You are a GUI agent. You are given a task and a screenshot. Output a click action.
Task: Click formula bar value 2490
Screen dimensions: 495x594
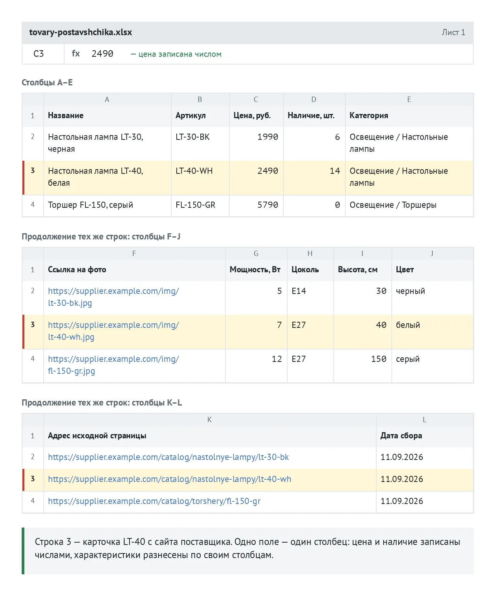[102, 54]
